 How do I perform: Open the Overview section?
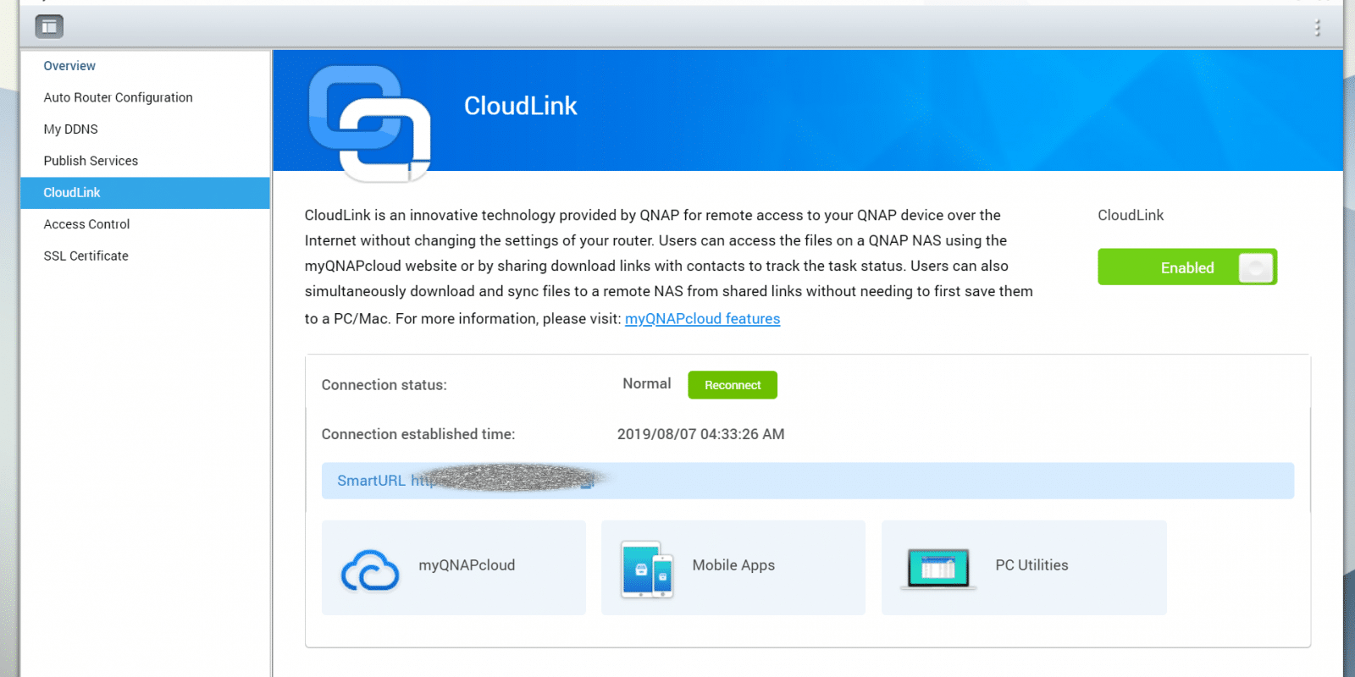(69, 66)
